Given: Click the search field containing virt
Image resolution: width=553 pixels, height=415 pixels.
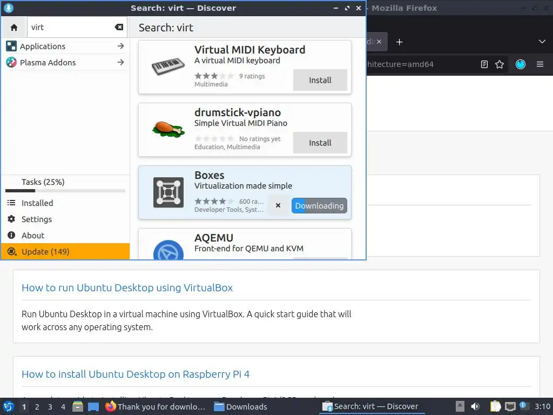Looking at the screenshot, I should pyautogui.click(x=78, y=27).
